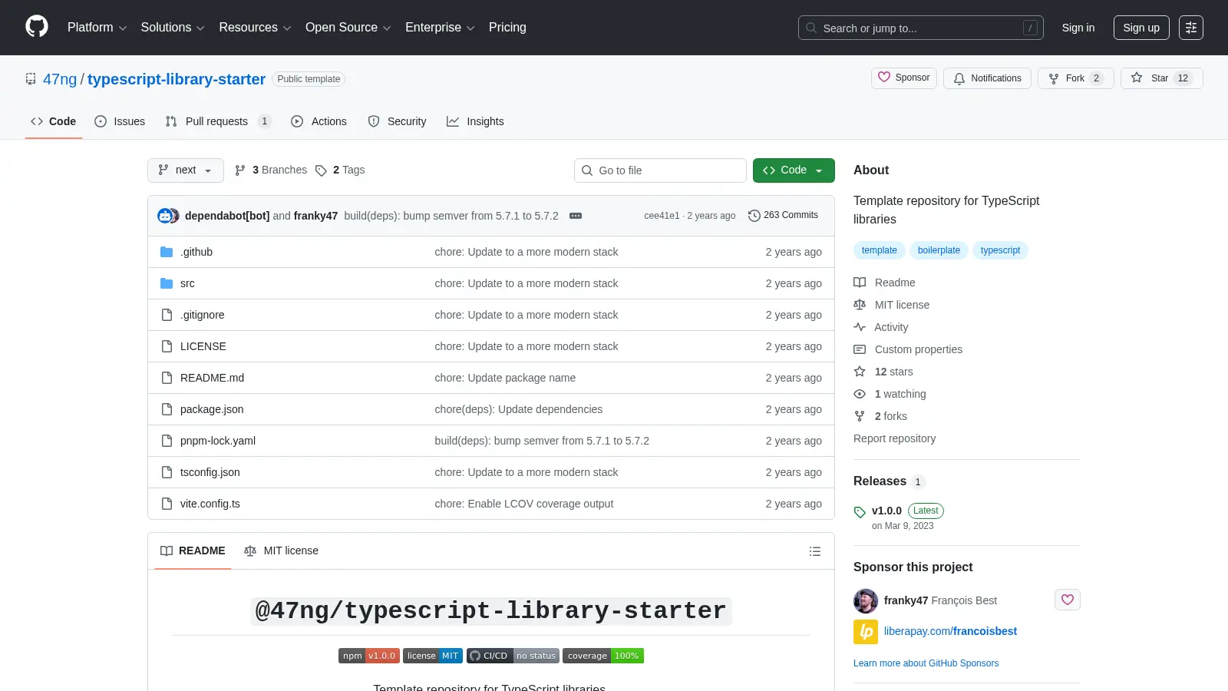The image size is (1228, 691).
Task: Focus the Search or jump to field
Action: click(x=921, y=28)
